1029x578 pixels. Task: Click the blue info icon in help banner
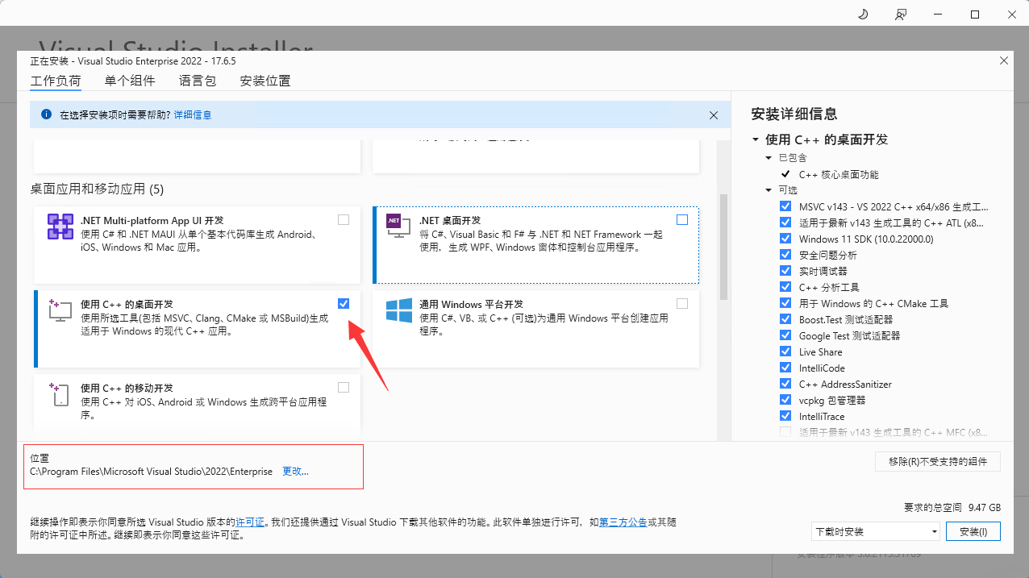click(46, 115)
